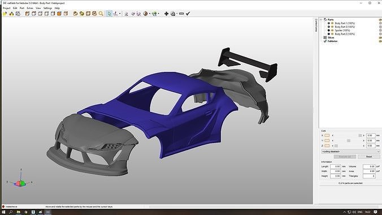Open dropdown arrow beside the green globe icon

point(158,14)
